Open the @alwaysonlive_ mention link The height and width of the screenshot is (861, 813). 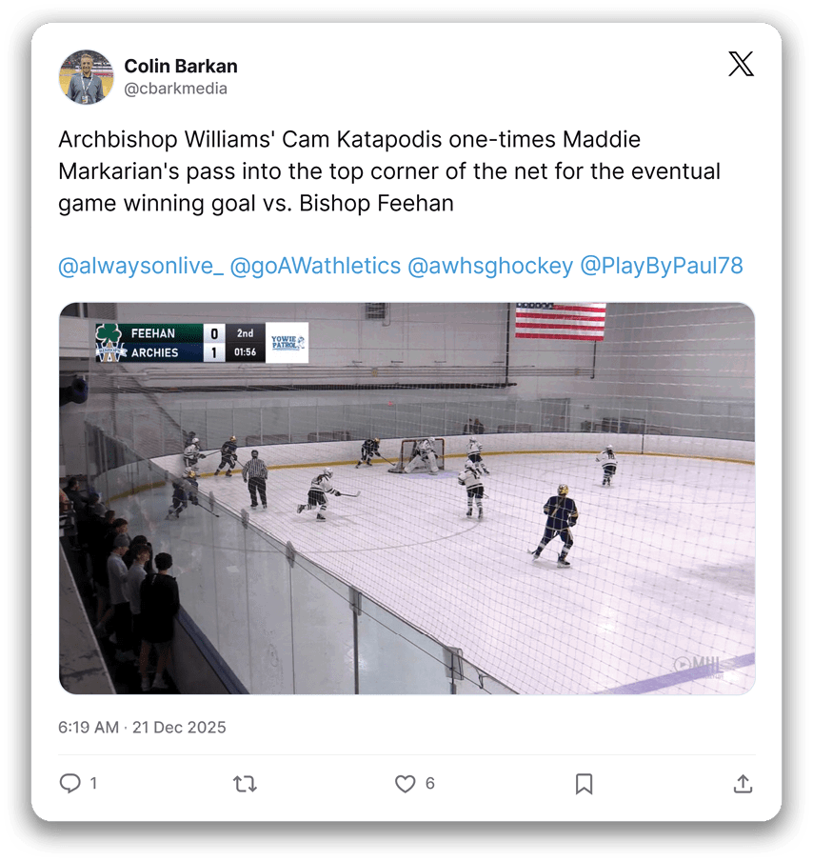pyautogui.click(x=141, y=266)
